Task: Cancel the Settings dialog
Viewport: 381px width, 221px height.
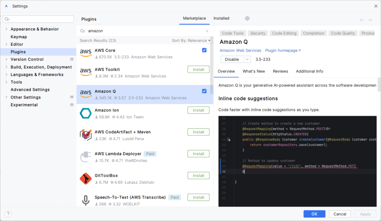Action: (x=340, y=214)
